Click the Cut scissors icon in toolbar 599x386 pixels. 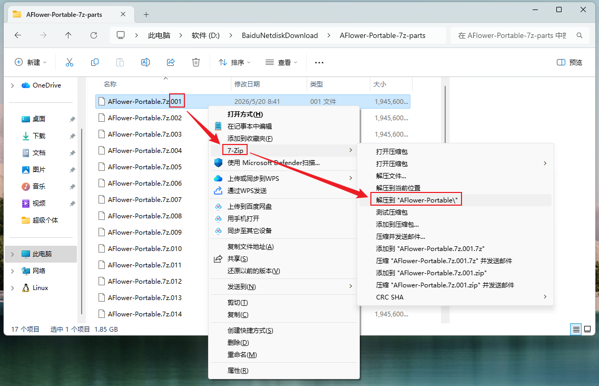pos(69,62)
